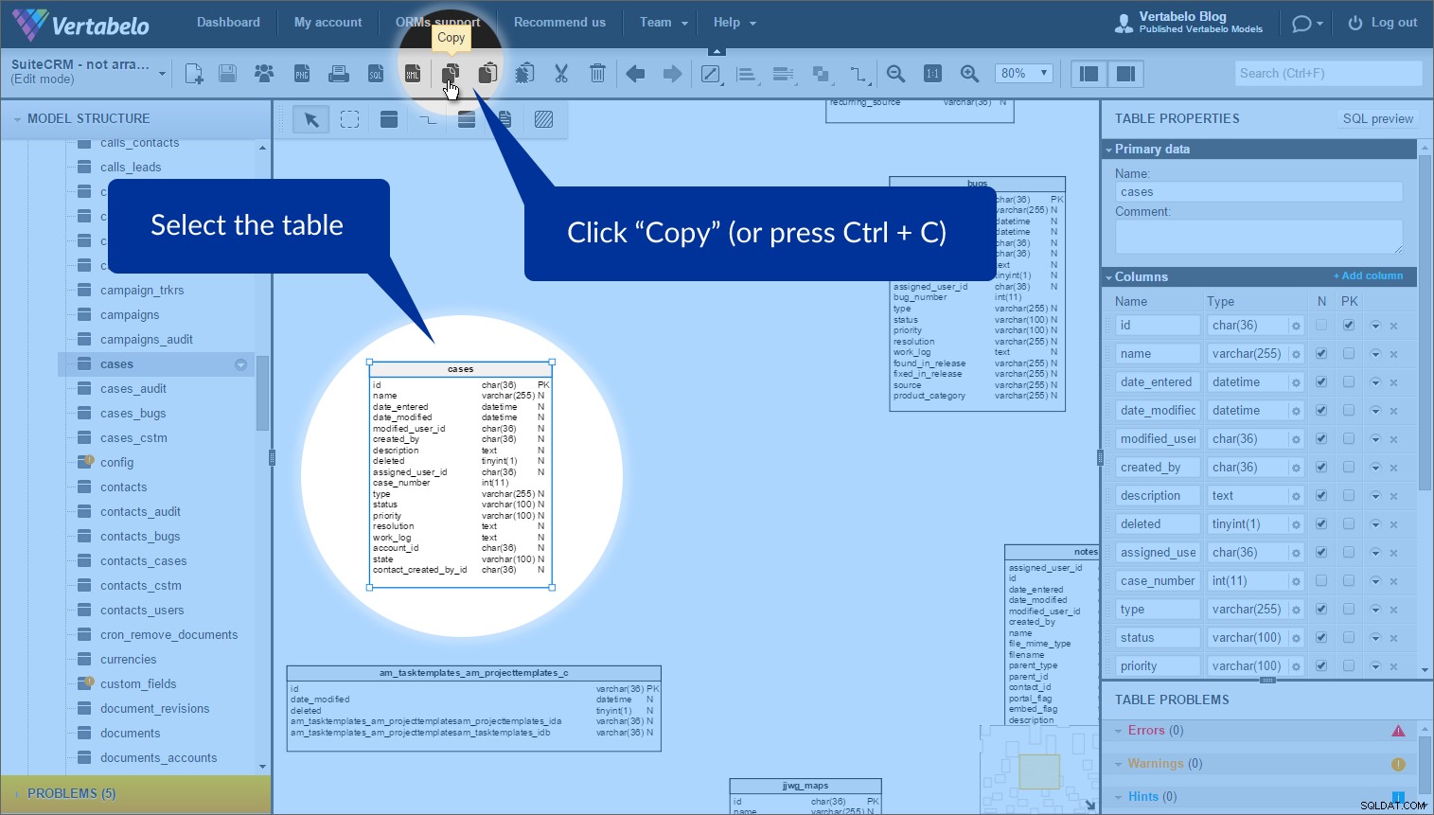The height and width of the screenshot is (815, 1434).
Task: Click Log out
Action: pos(1383,23)
